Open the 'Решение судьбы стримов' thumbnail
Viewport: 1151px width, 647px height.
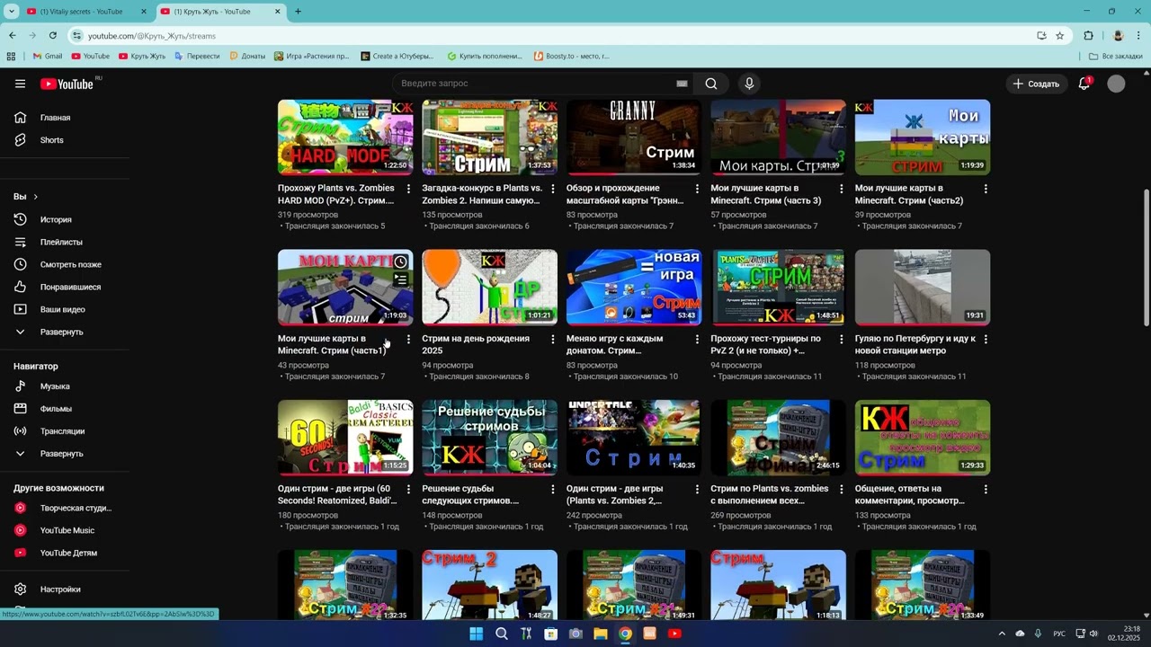coord(490,438)
